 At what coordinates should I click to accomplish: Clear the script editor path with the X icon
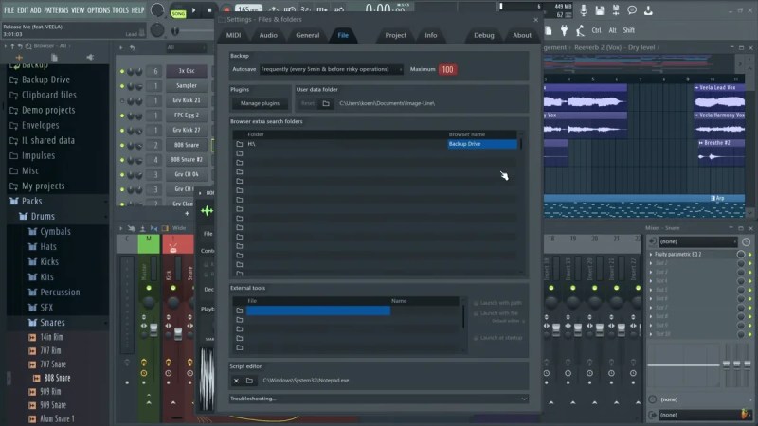[236, 381]
